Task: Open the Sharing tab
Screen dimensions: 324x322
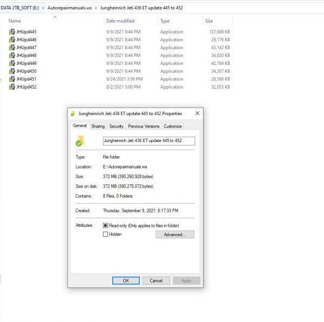Action: 98,126
